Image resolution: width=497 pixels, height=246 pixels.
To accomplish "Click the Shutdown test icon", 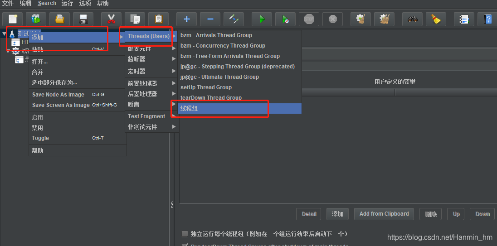I will tap(332, 19).
